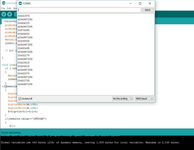
Task: Click the serial output value 33441975
Action: click(24, 16)
